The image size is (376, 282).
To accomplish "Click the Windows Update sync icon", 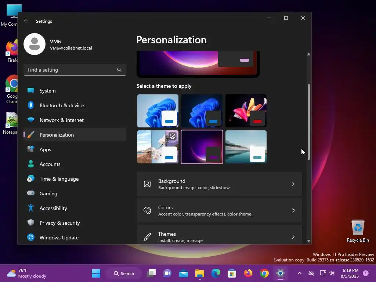I will (31, 238).
